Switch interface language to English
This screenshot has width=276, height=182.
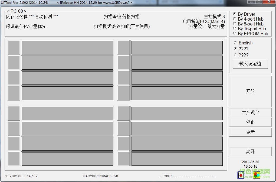(235, 43)
